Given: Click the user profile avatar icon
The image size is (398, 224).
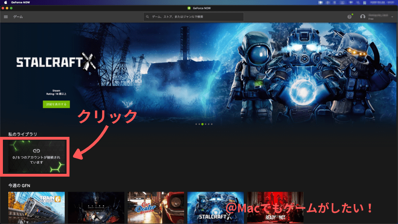Looking at the screenshot, I should [x=363, y=17].
